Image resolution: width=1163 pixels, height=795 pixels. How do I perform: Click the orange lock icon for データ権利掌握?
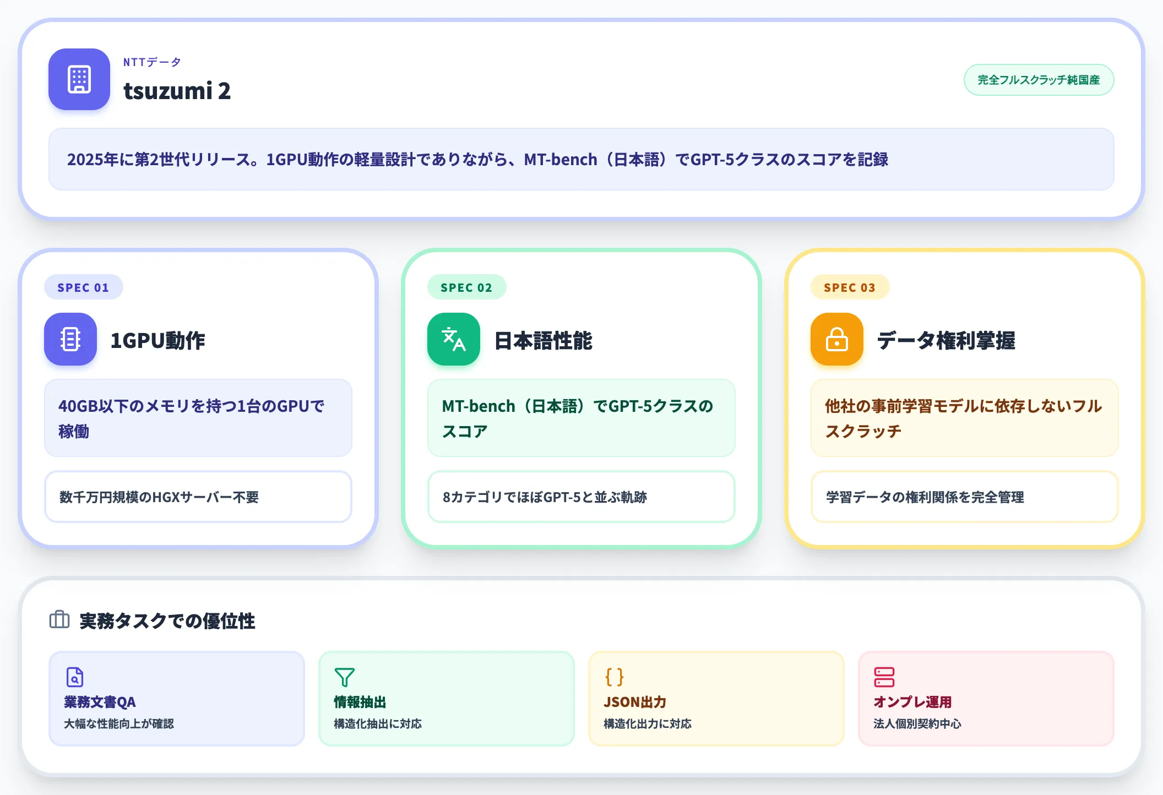point(837,339)
